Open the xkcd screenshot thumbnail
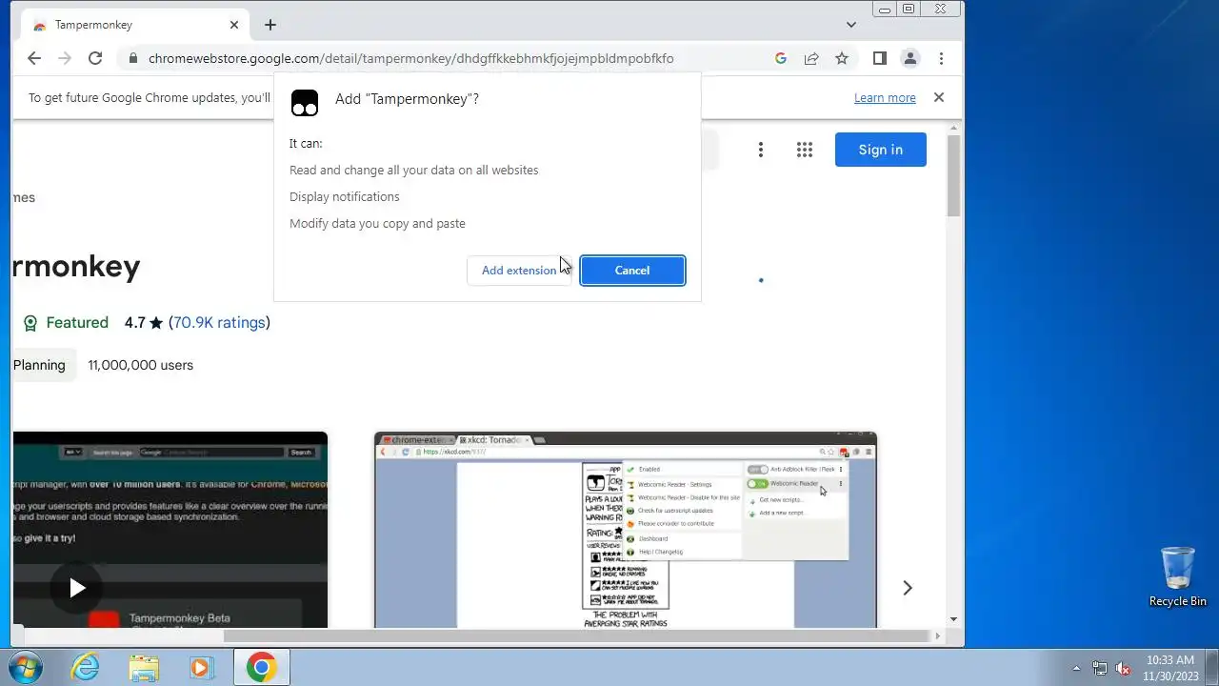 pos(626,530)
